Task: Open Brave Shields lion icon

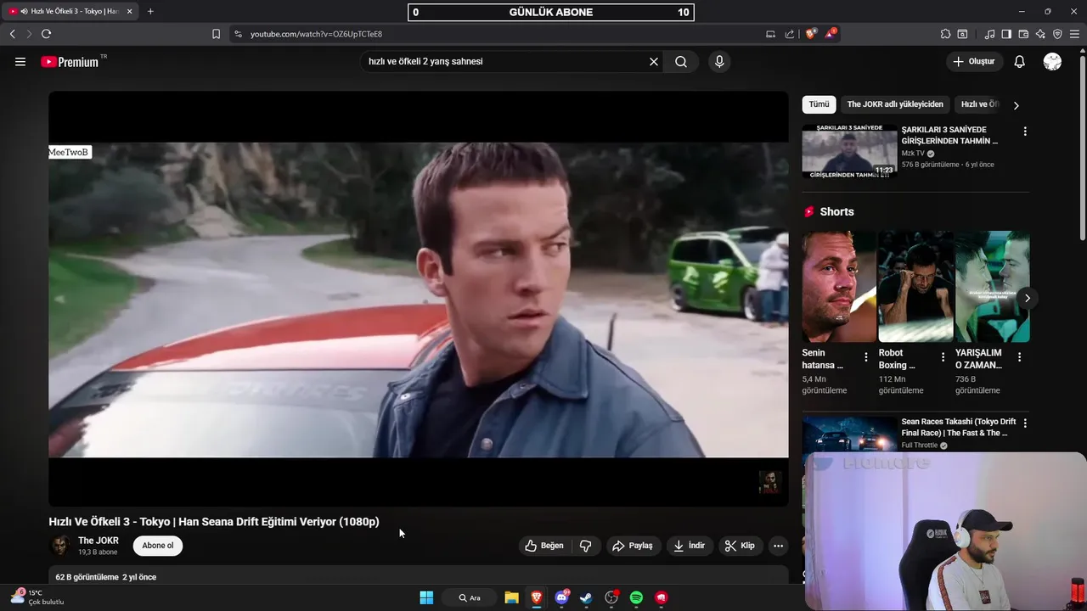Action: [811, 34]
